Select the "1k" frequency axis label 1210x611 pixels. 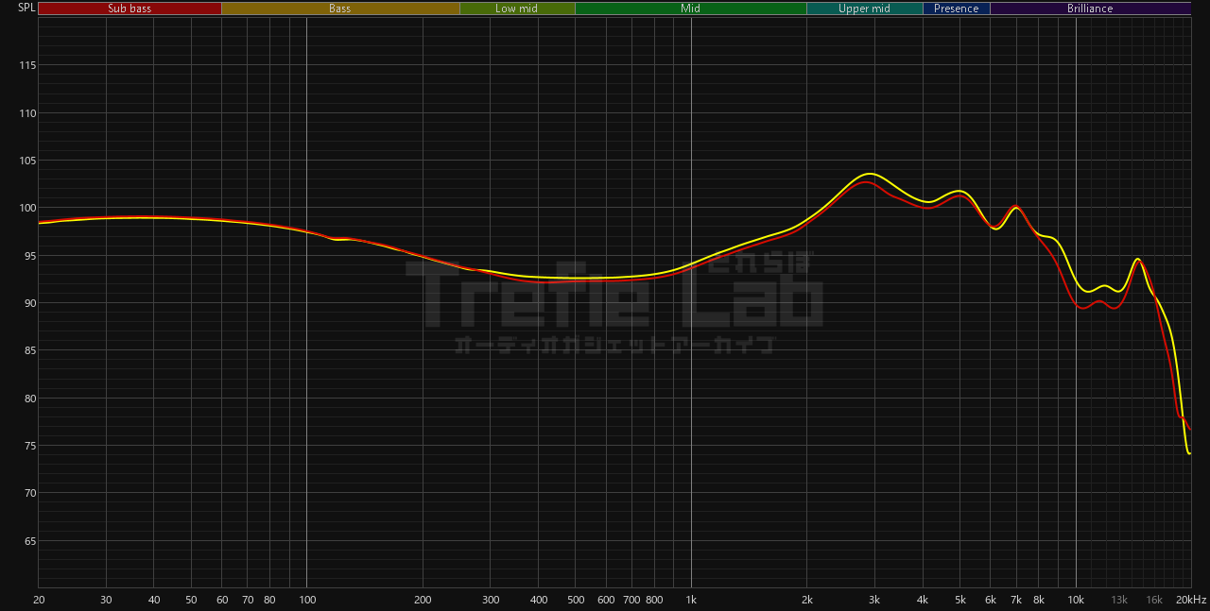coord(691,600)
